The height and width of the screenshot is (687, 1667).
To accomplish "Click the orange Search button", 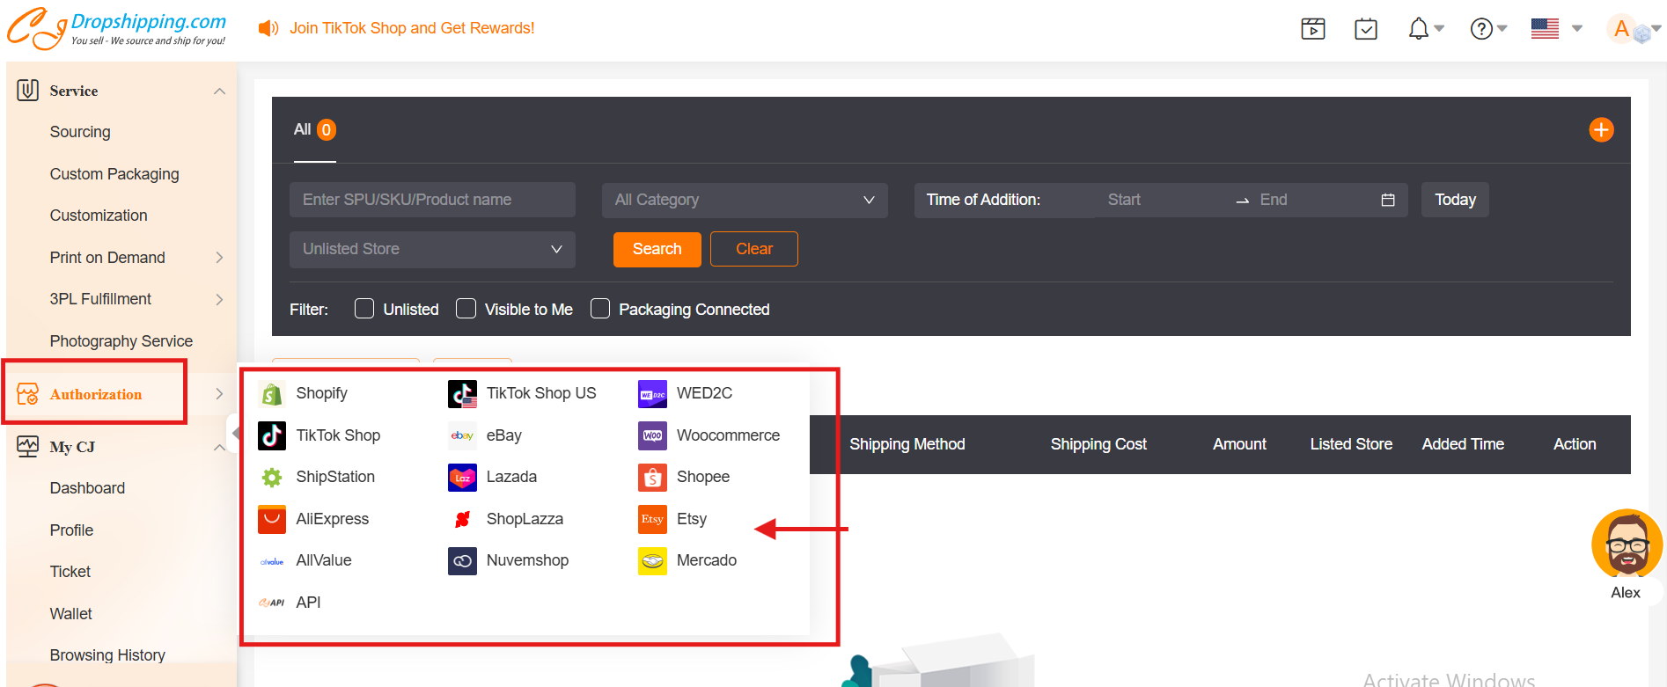I will 657,249.
